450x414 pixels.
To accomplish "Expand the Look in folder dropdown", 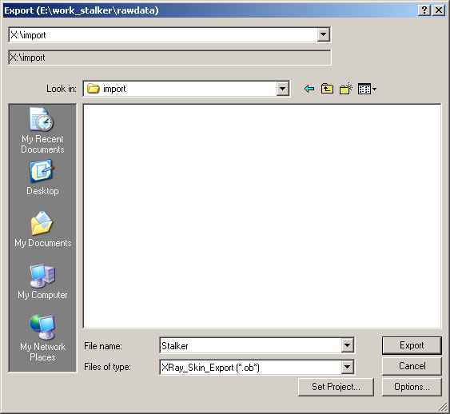I will click(282, 89).
